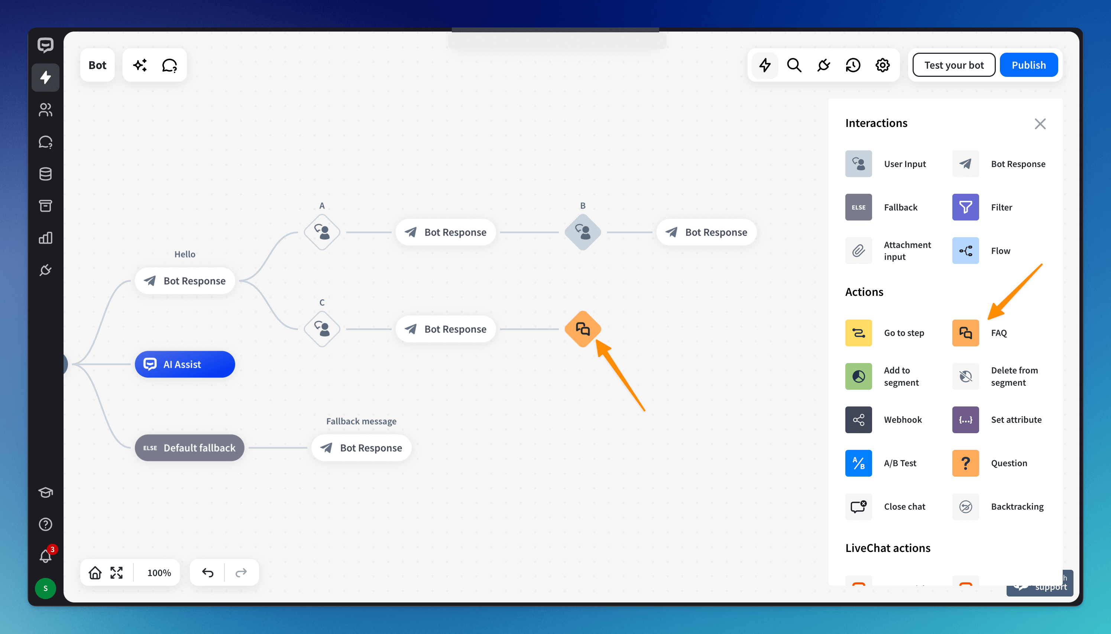Undo the last canvas change
The image size is (1111, 634).
point(207,573)
